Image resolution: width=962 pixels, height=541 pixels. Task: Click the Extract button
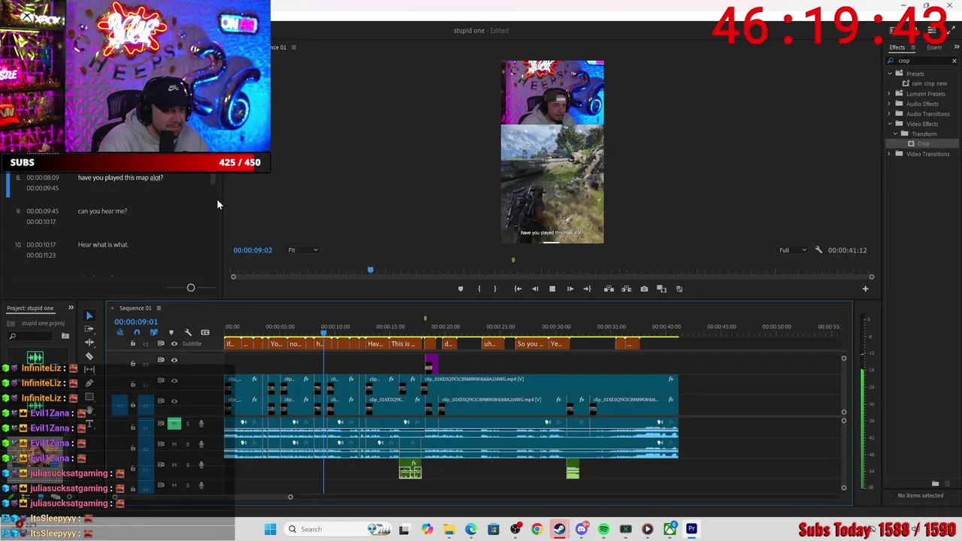(x=626, y=289)
